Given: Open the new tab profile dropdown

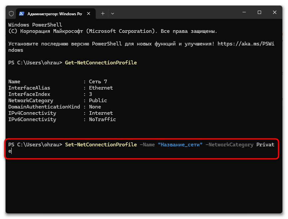Looking at the screenshot, I should pos(113,14).
